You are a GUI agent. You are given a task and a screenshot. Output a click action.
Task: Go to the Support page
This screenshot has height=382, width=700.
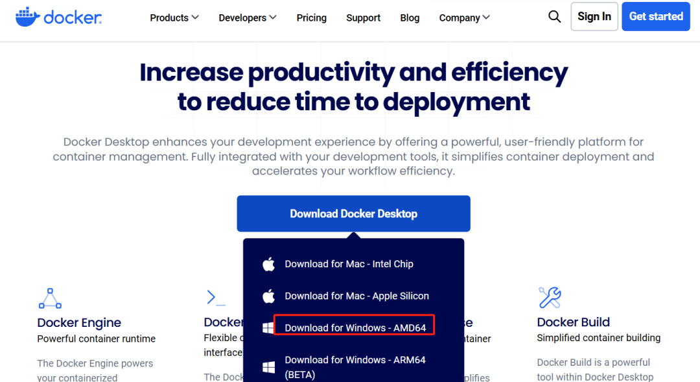point(364,18)
